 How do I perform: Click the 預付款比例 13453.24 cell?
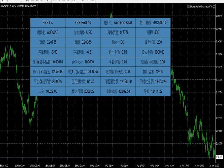coord(153,82)
